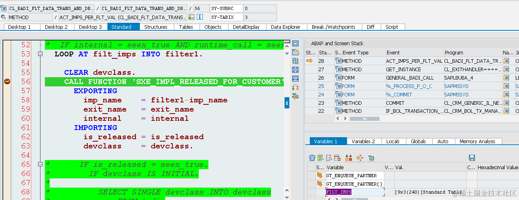Click the Variable column header

tap(355, 167)
